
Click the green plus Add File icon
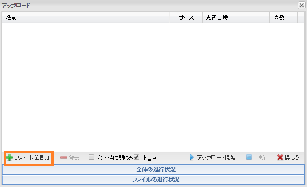coord(9,158)
